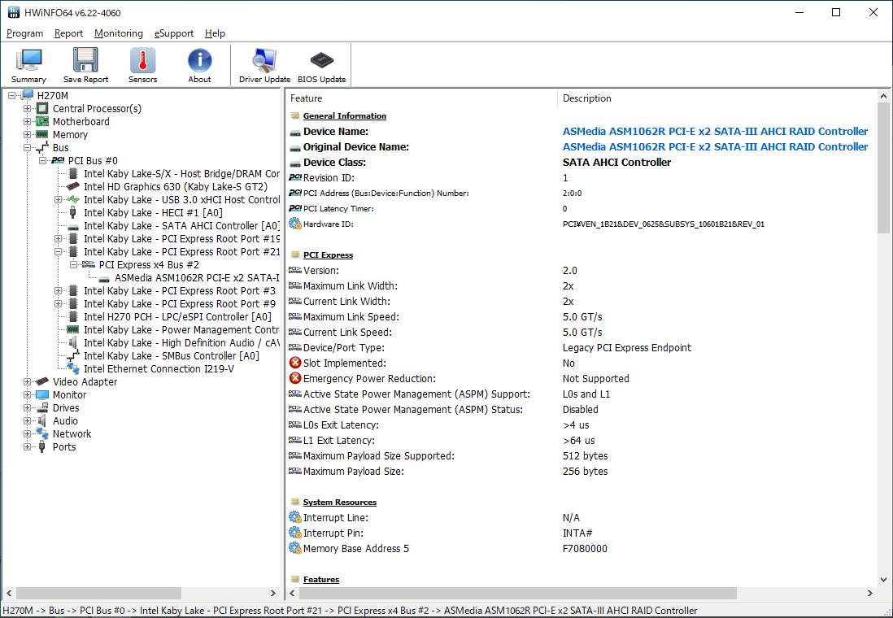Viewport: 893px width, 618px height.
Task: Click the Memory module icon
Action: point(42,134)
